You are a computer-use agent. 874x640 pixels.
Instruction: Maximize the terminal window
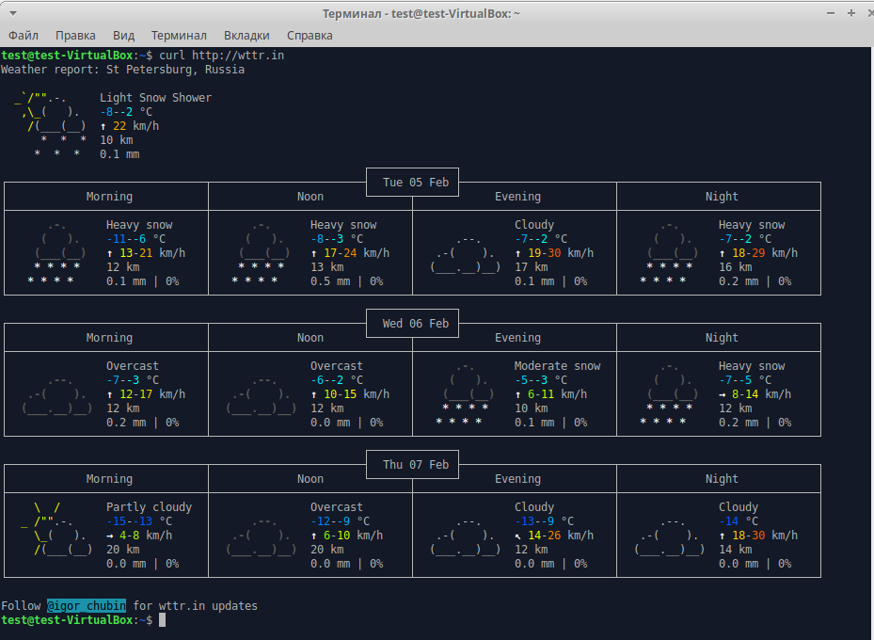click(850, 13)
